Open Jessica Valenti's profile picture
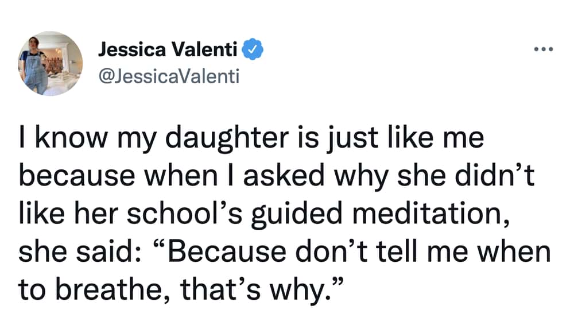The height and width of the screenshot is (329, 574). (x=50, y=63)
